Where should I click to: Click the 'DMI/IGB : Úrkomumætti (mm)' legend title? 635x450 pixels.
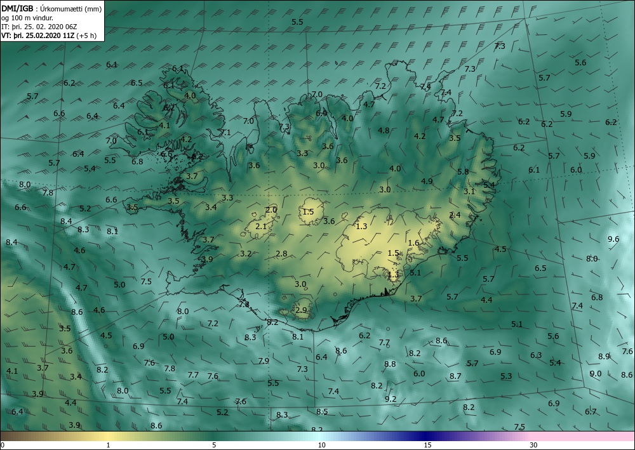click(51, 8)
